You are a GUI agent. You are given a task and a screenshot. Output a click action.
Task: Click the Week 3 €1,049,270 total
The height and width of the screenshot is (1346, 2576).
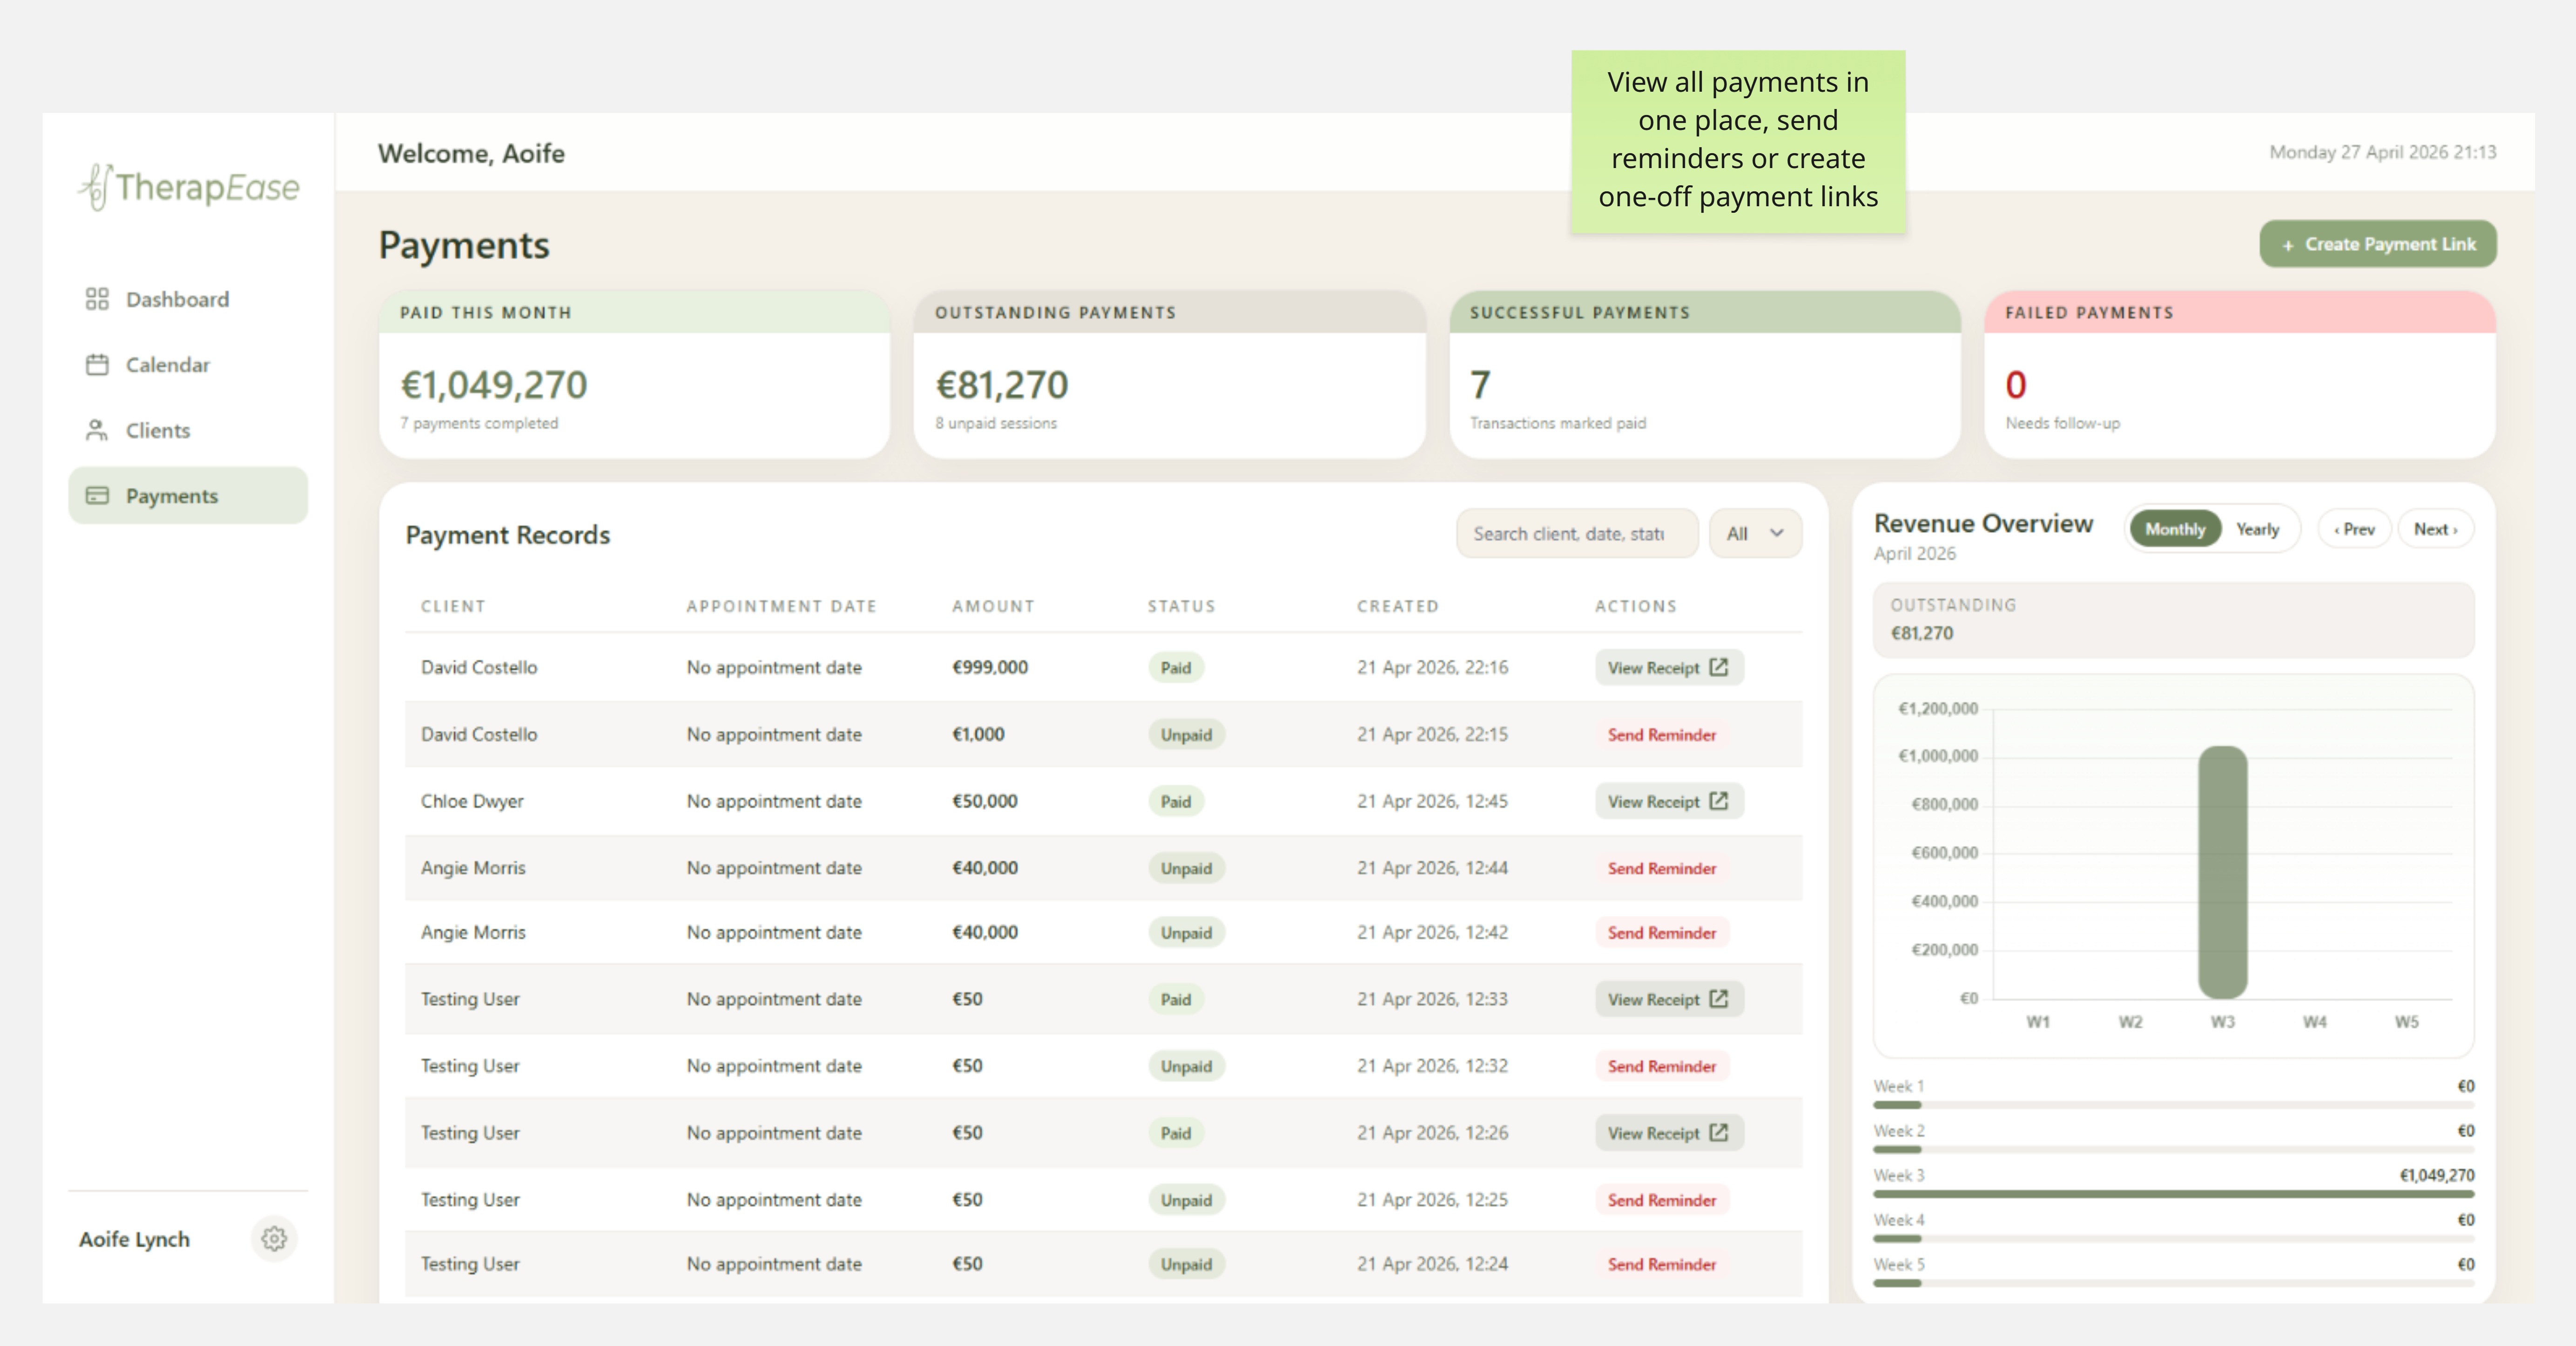point(2437,1175)
